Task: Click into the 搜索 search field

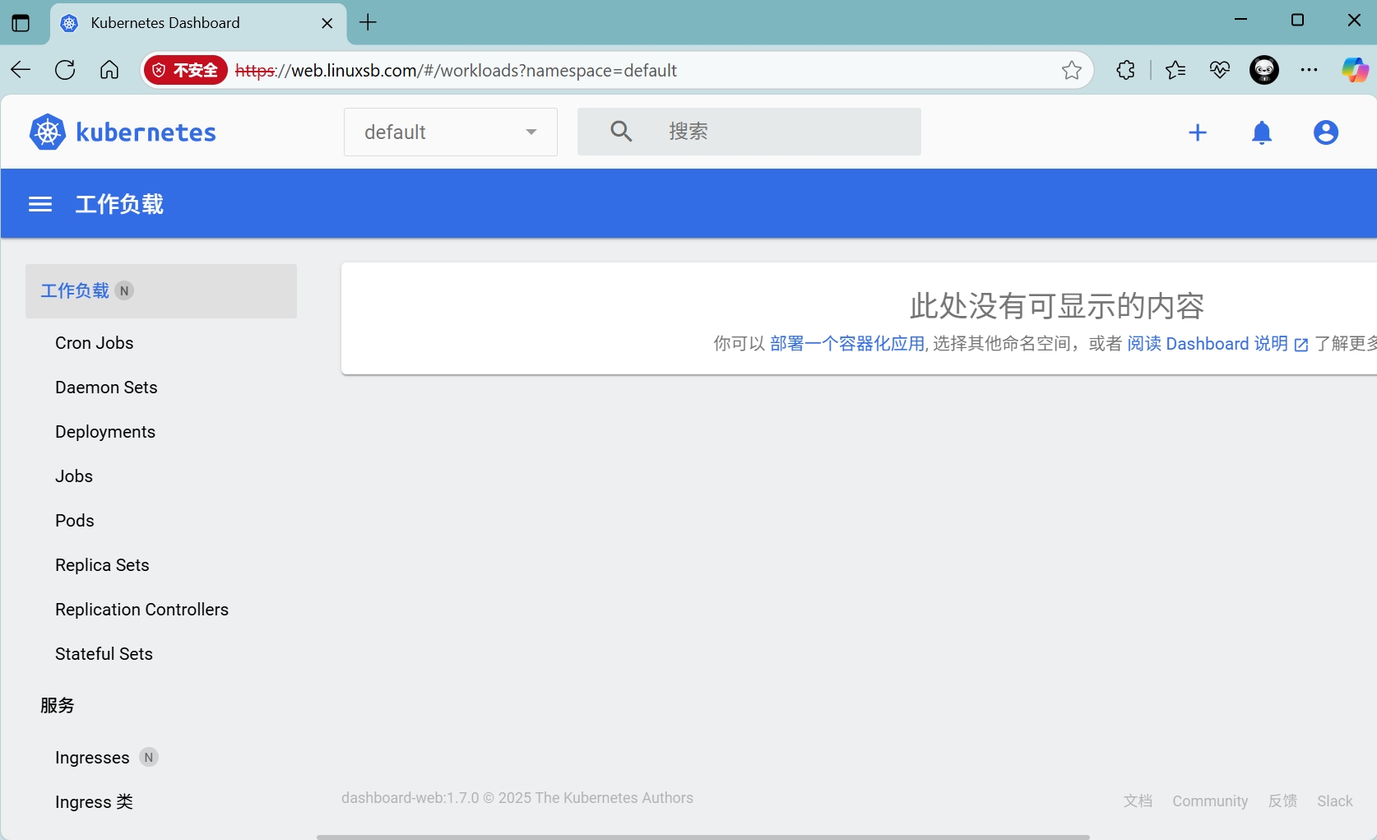Action: (x=781, y=132)
